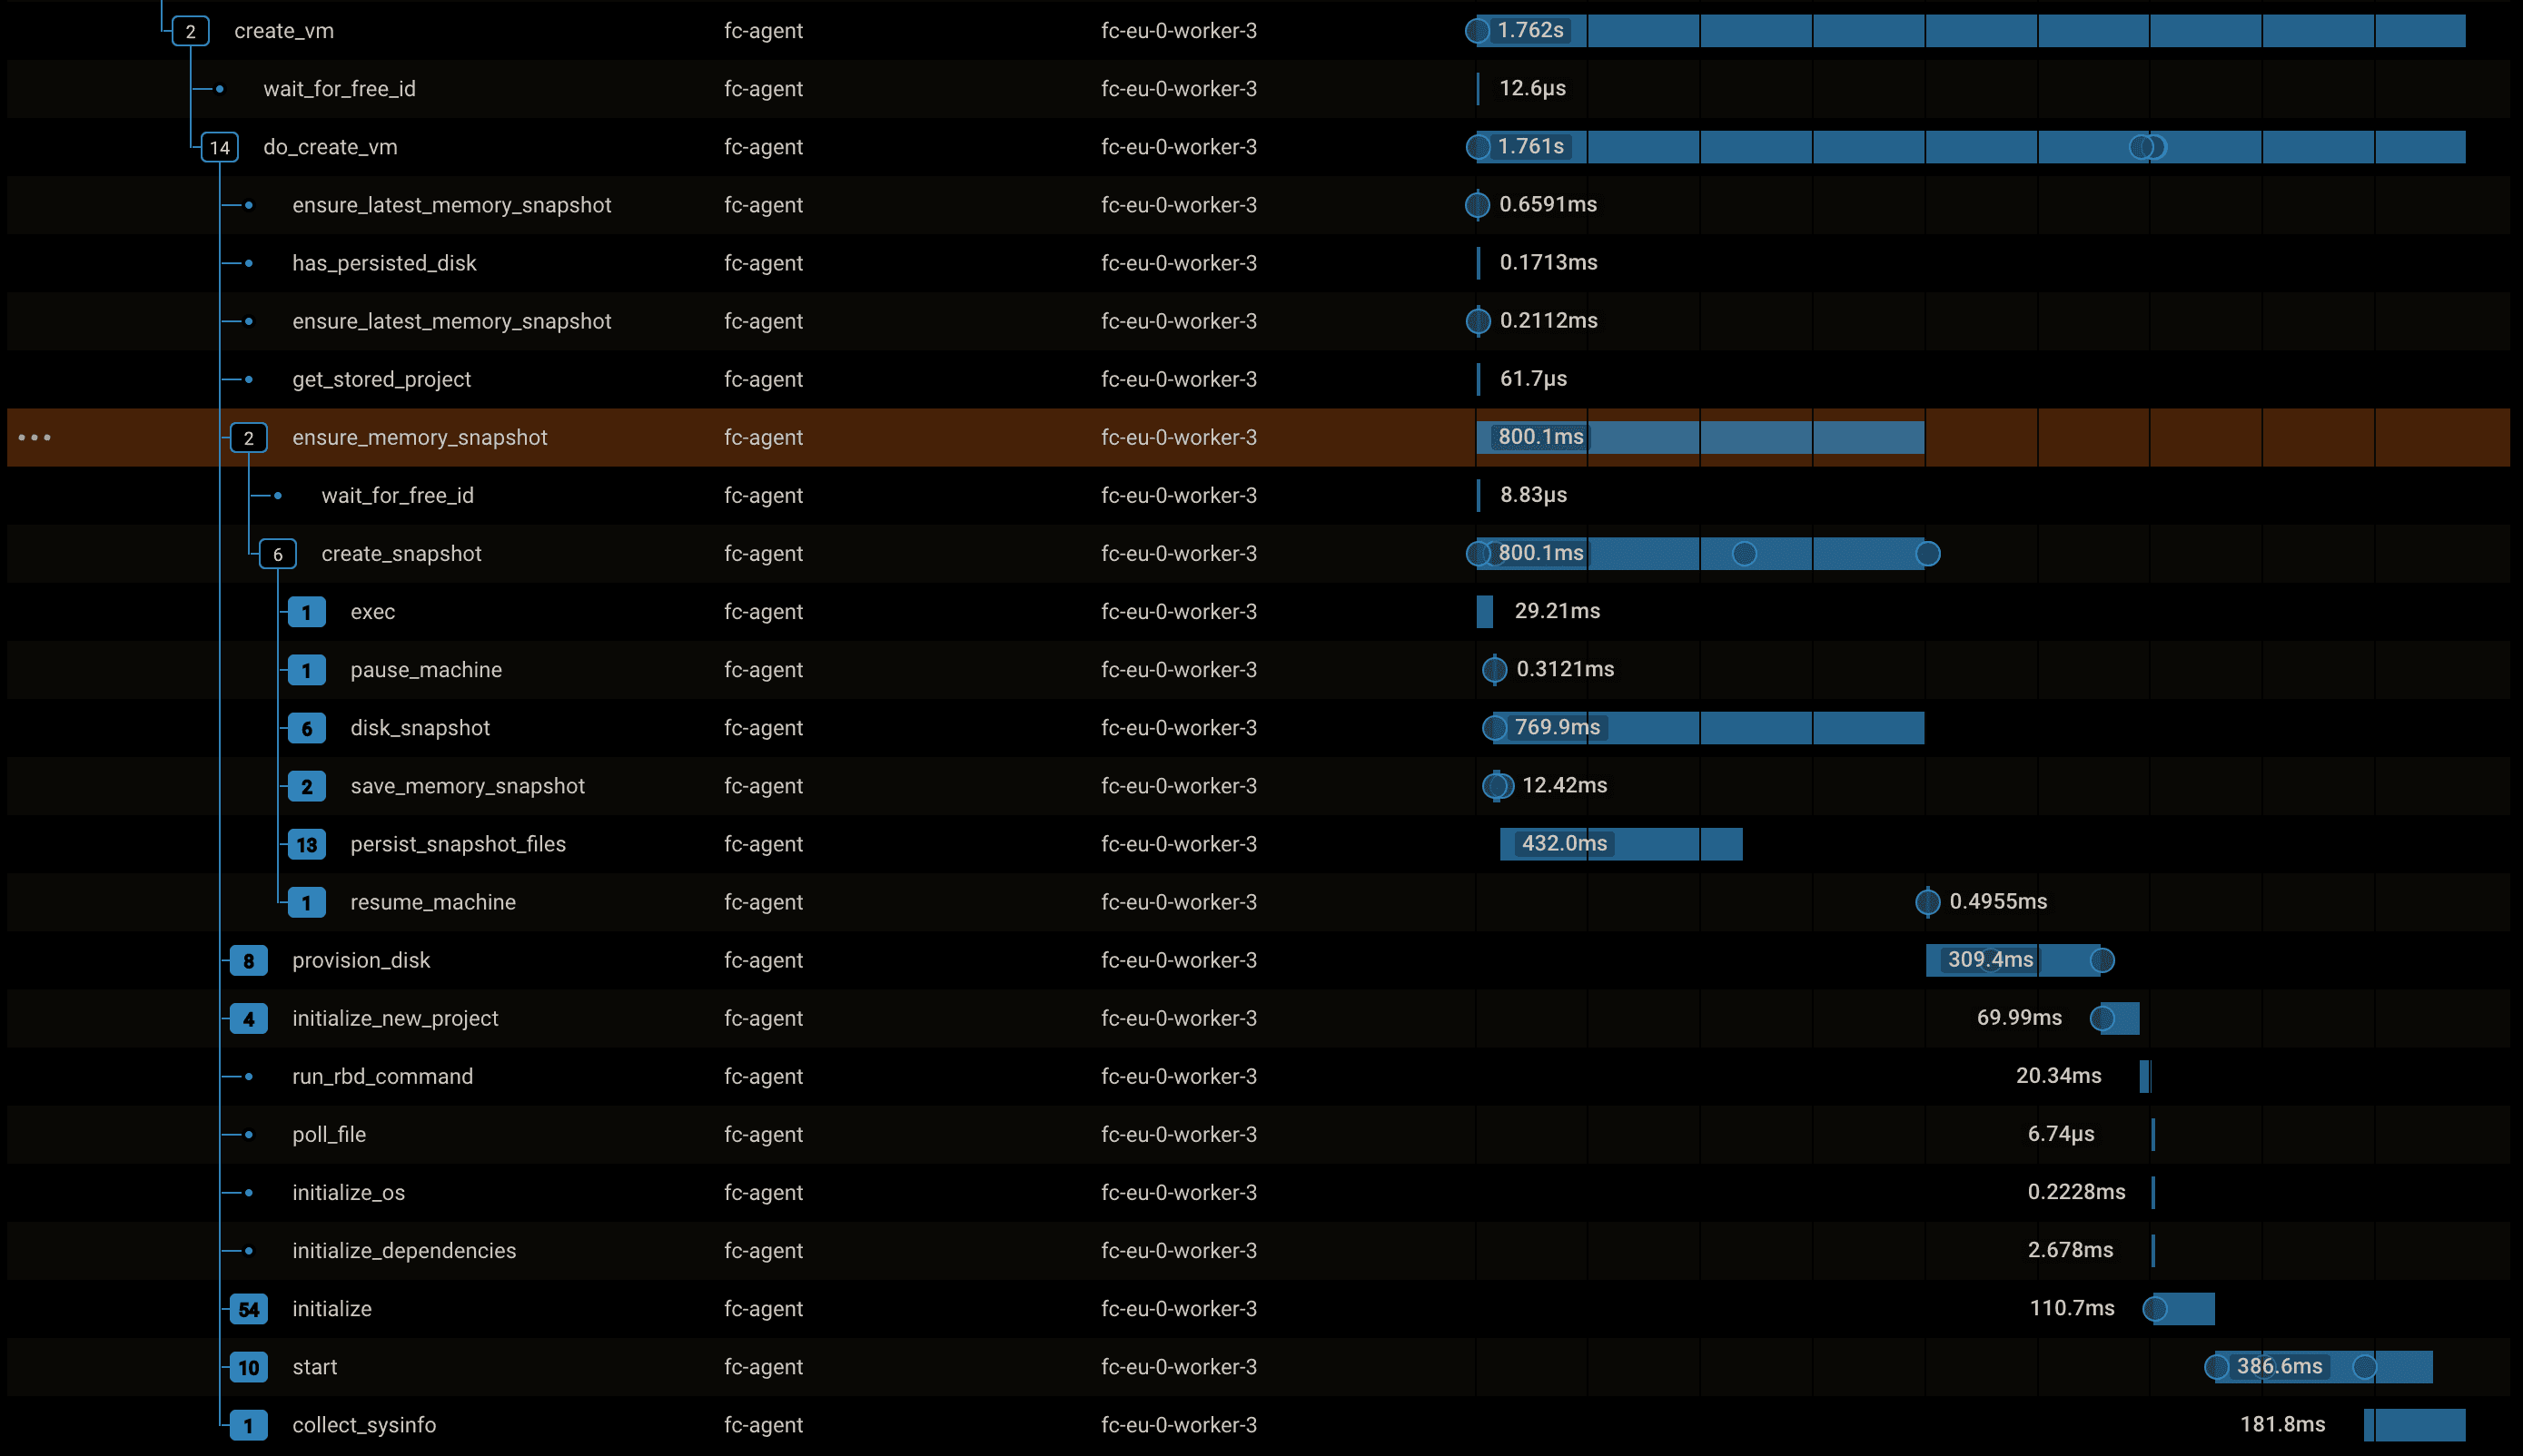This screenshot has width=2523, height=1456.
Task: Select the initialize_dependencies span row
Action: point(1259,1250)
